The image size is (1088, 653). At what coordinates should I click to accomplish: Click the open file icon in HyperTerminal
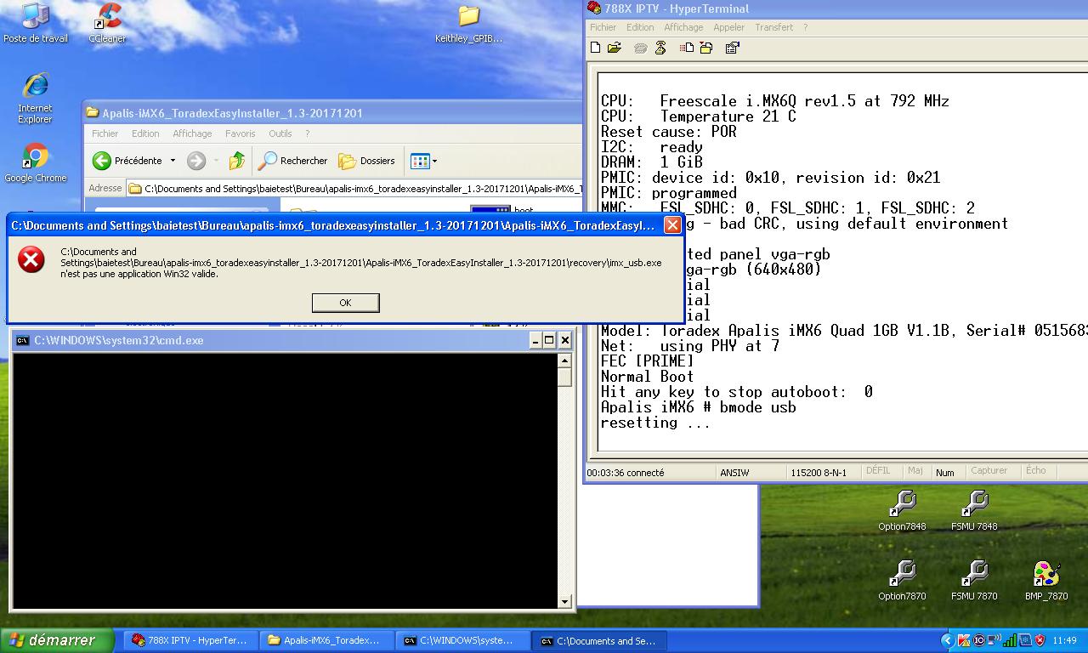coord(614,48)
